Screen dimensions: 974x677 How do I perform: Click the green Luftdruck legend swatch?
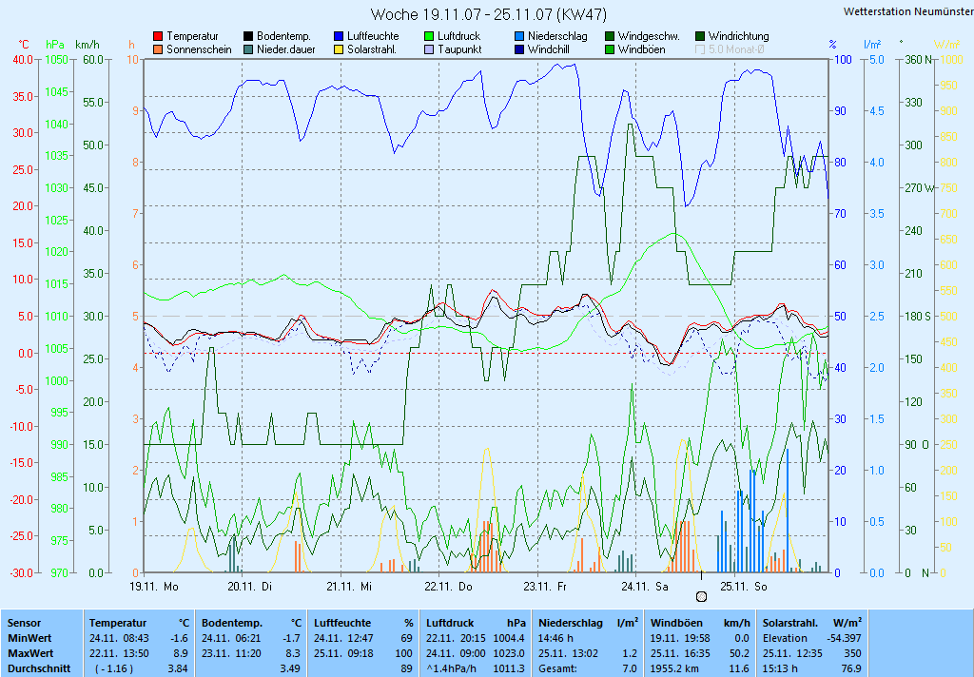[429, 36]
